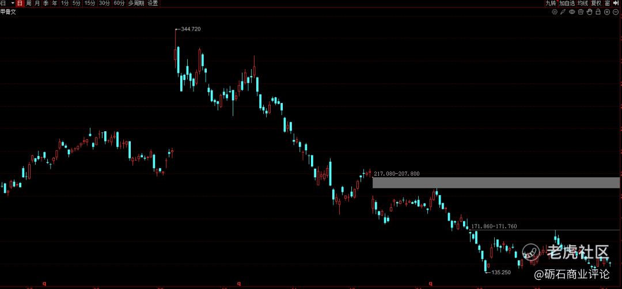Open the 复权 adjustment option
The height and width of the screenshot is (289, 622).
click(596, 3)
